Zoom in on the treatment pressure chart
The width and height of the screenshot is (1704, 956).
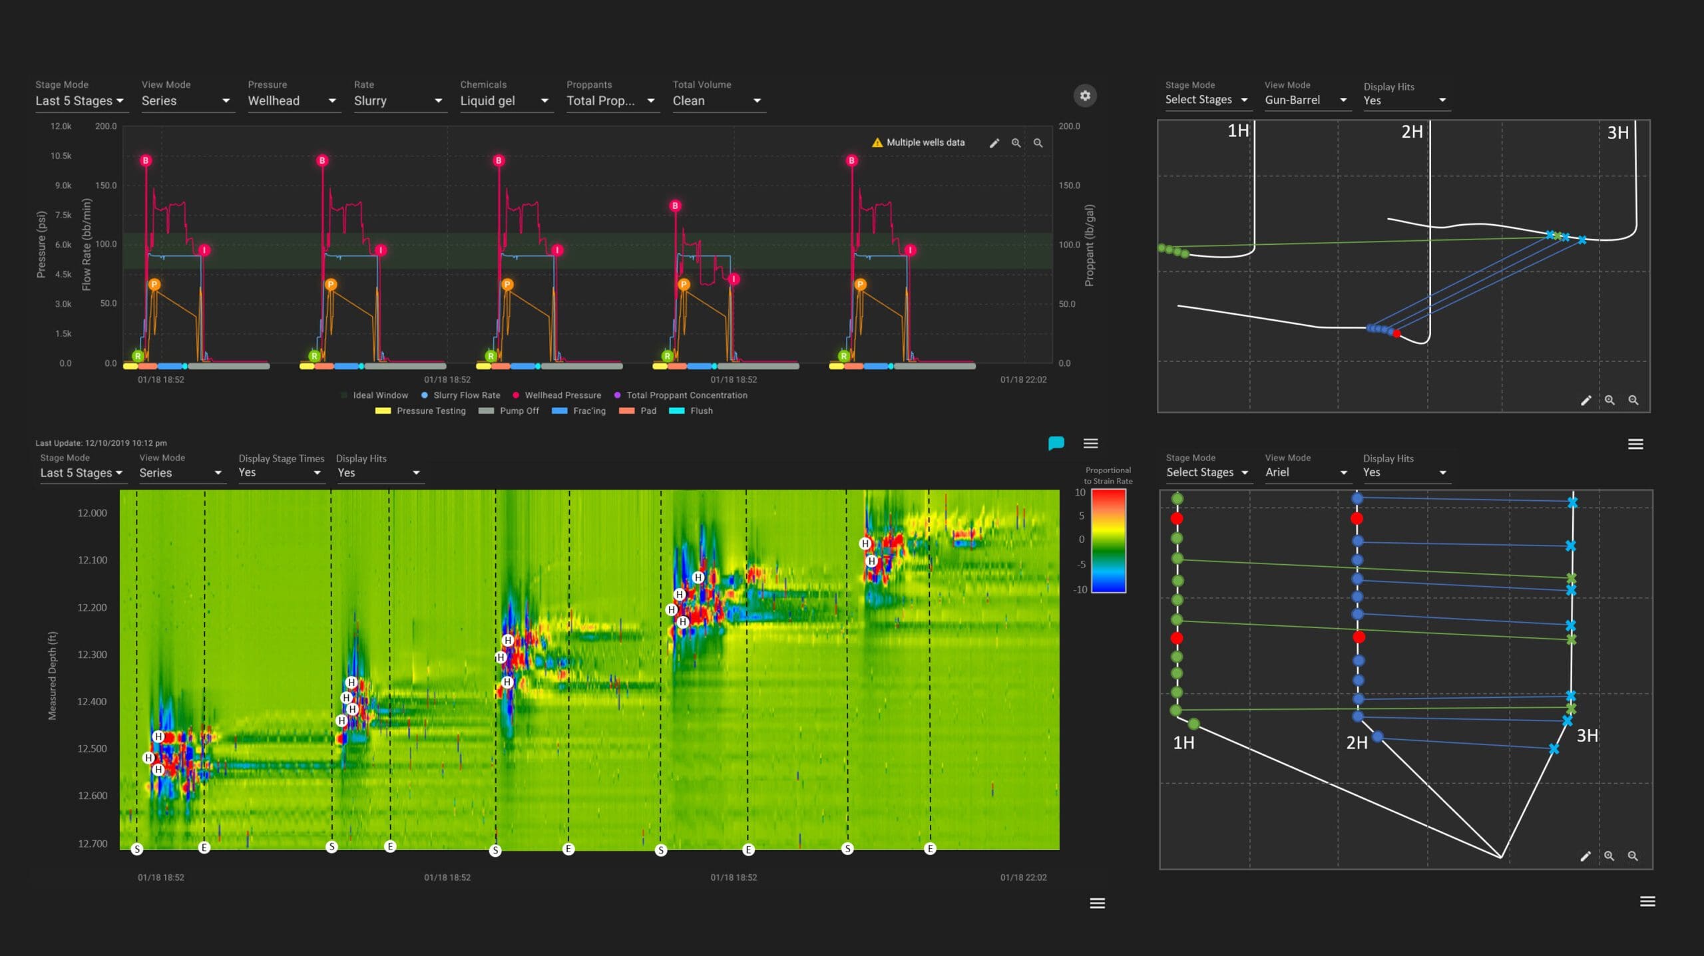[1016, 143]
